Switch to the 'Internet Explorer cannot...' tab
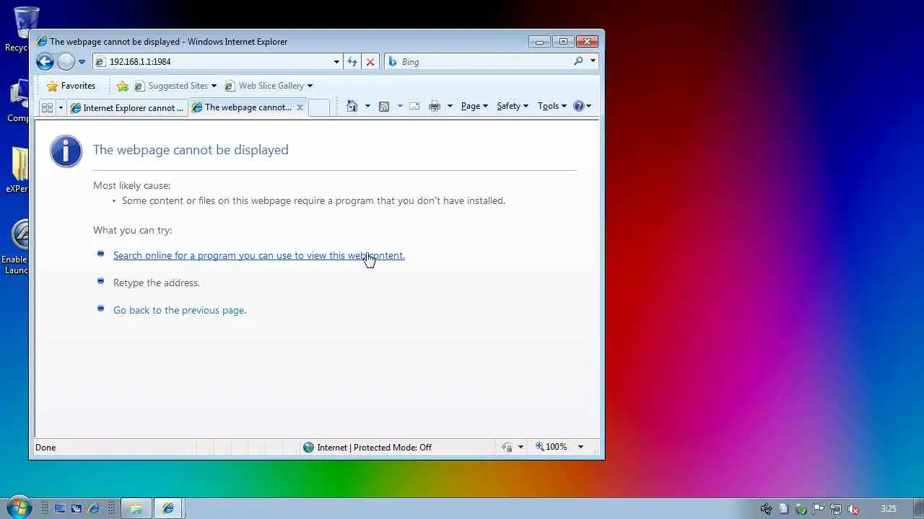 (127, 107)
